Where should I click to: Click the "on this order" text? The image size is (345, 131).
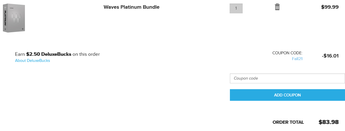(x=86, y=54)
